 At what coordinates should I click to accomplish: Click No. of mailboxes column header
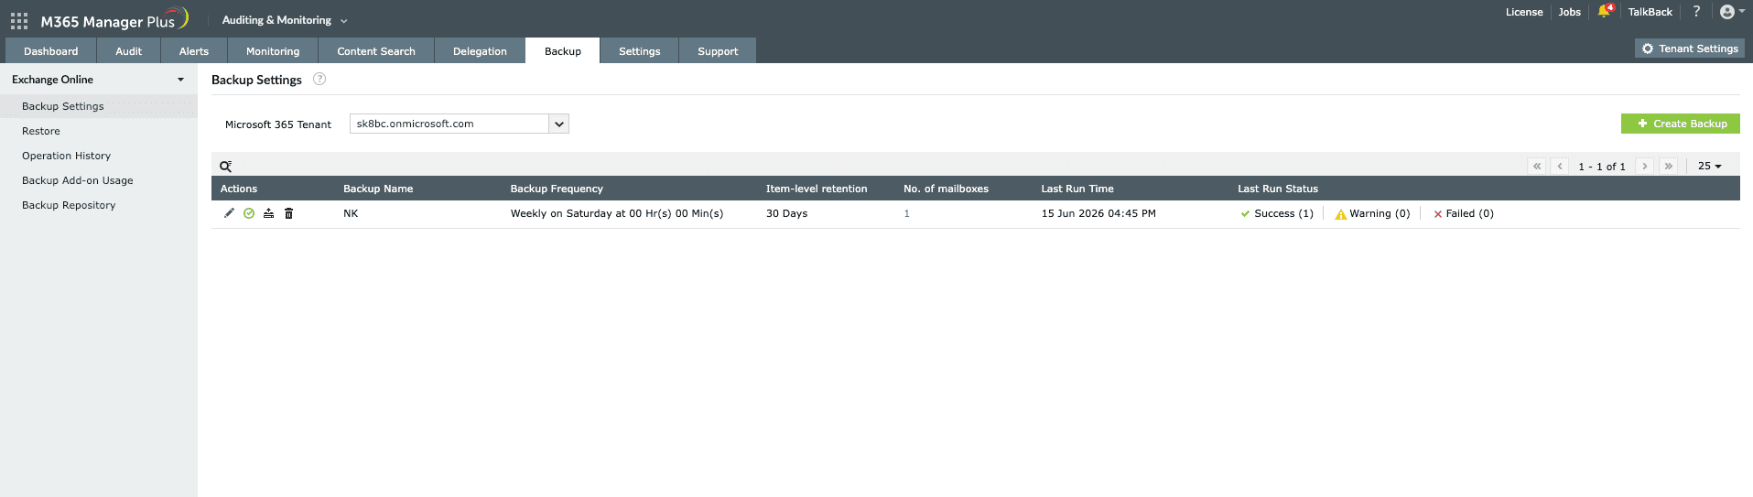pos(946,189)
